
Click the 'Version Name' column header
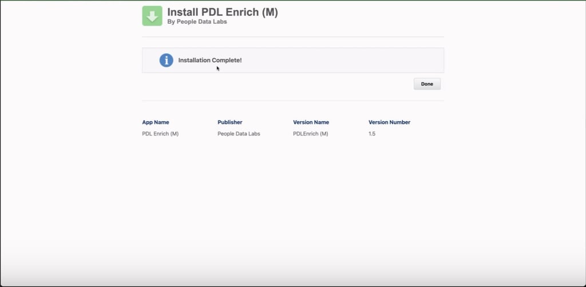[311, 122]
